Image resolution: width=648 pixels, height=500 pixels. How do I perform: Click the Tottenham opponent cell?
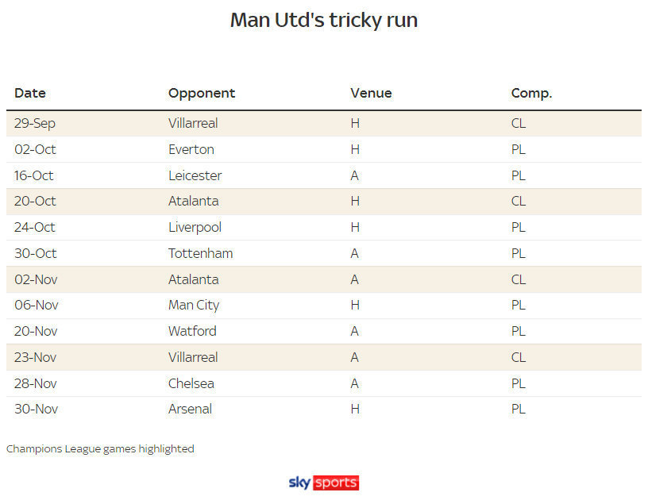[x=200, y=253]
